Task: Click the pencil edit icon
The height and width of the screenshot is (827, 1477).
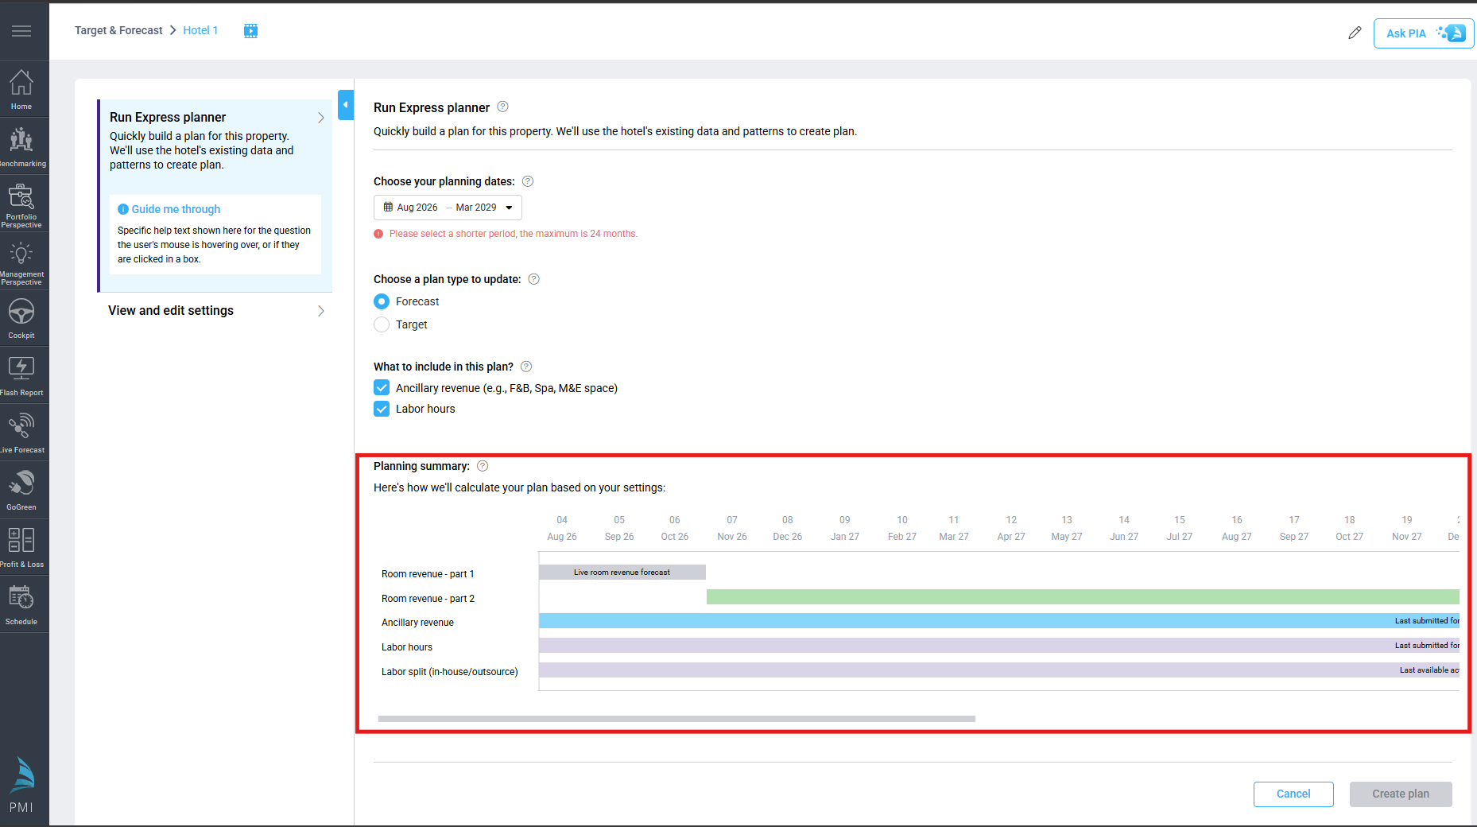Action: pyautogui.click(x=1355, y=33)
